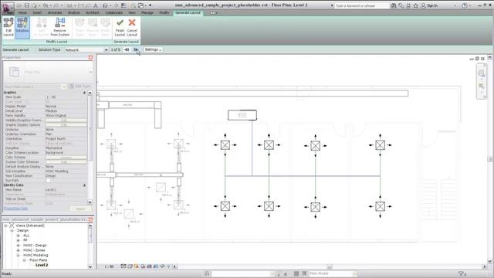The image size is (494, 278).
Task: Open Exchange Apps icon in title bar
Action: [x=408, y=5]
